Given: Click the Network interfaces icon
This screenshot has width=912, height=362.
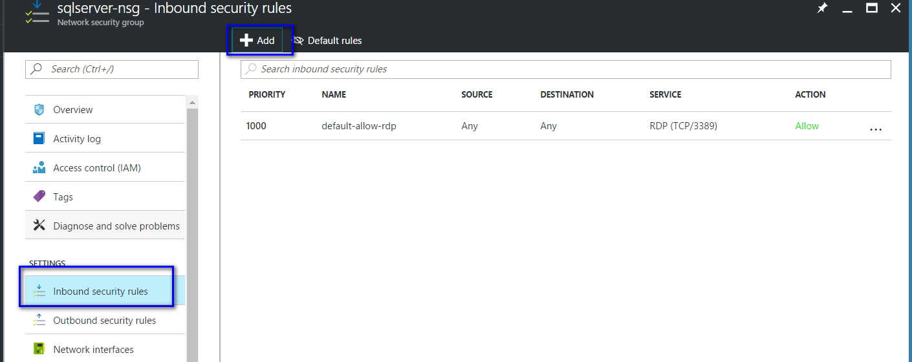Looking at the screenshot, I should point(39,349).
